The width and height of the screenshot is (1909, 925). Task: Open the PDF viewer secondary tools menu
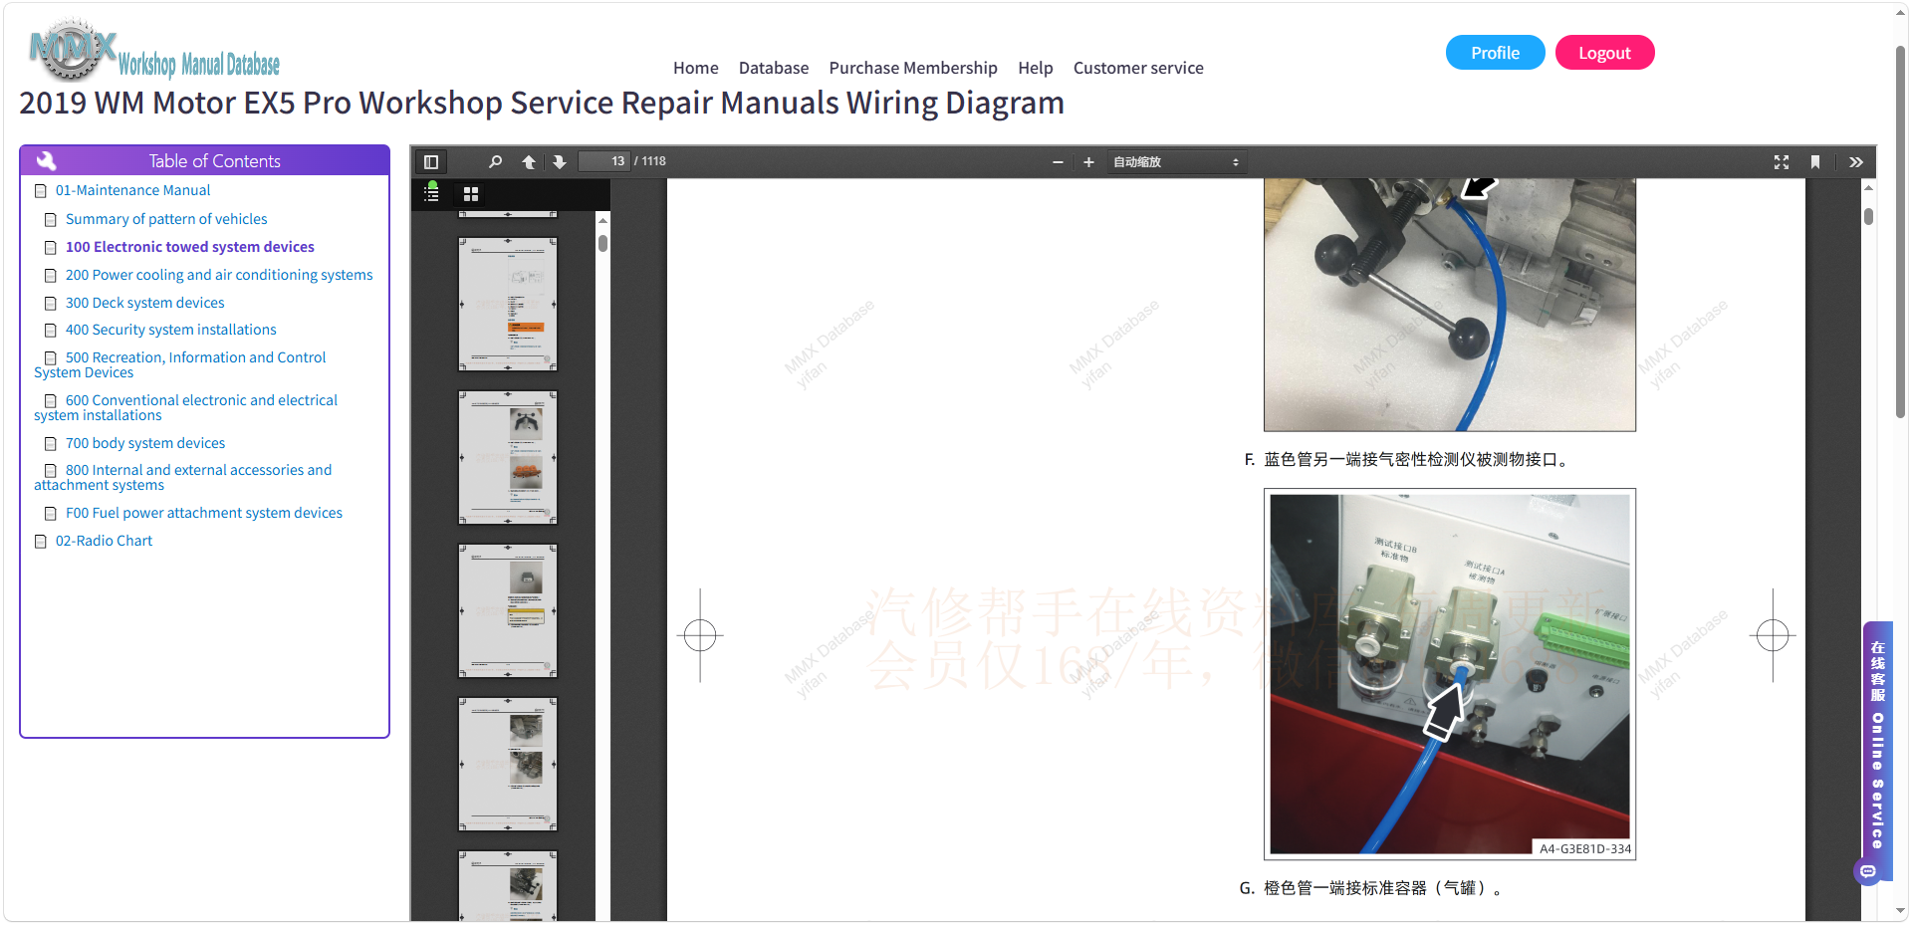tap(1856, 162)
